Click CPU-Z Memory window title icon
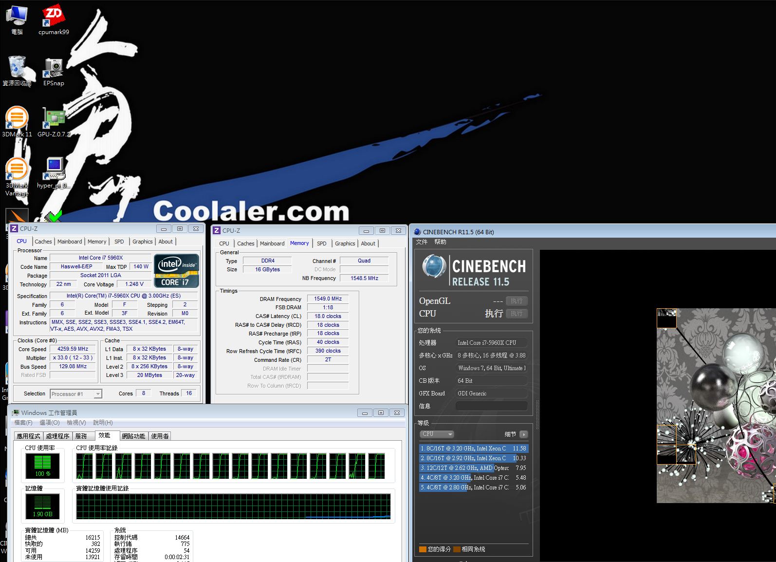This screenshot has width=776, height=562. click(217, 231)
